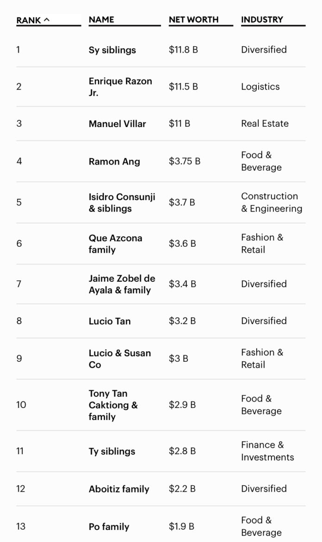Open the Sy siblings profile
Screen dimensions: 322x542
click(x=112, y=50)
